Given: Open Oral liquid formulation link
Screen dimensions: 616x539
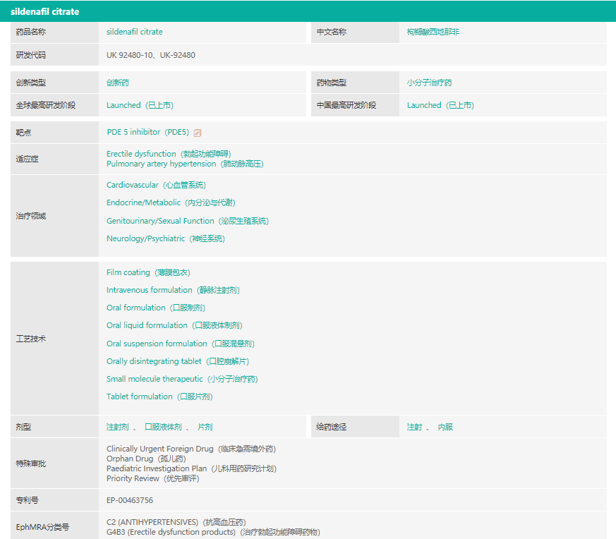Looking at the screenshot, I should (x=174, y=325).
